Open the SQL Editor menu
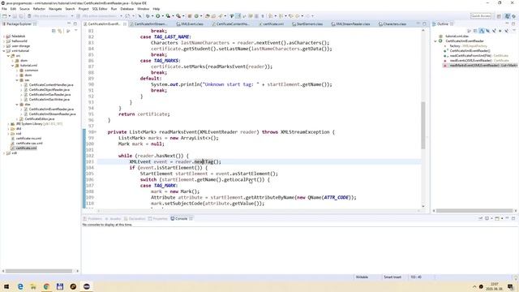 (x=100, y=9)
